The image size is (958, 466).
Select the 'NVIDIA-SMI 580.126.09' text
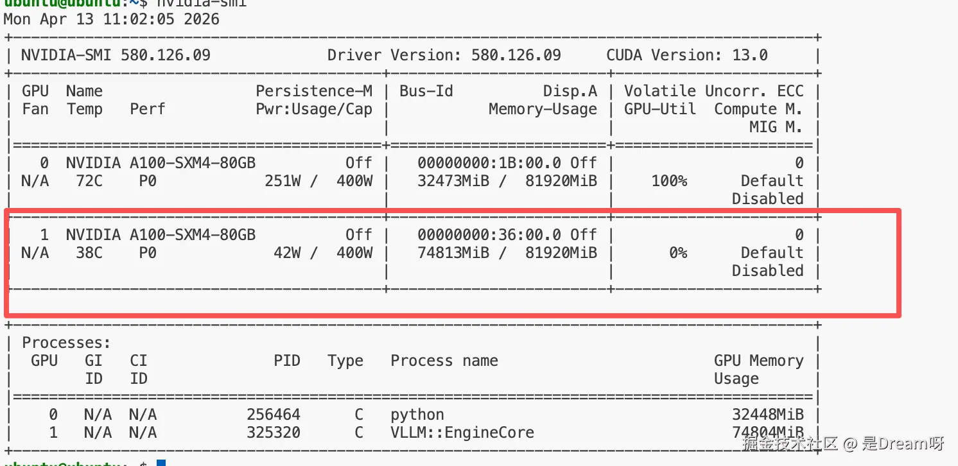click(x=116, y=55)
